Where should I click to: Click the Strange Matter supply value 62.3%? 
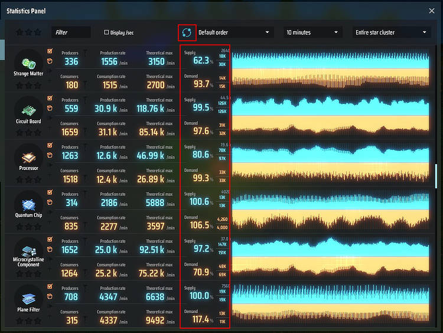pyautogui.click(x=203, y=60)
